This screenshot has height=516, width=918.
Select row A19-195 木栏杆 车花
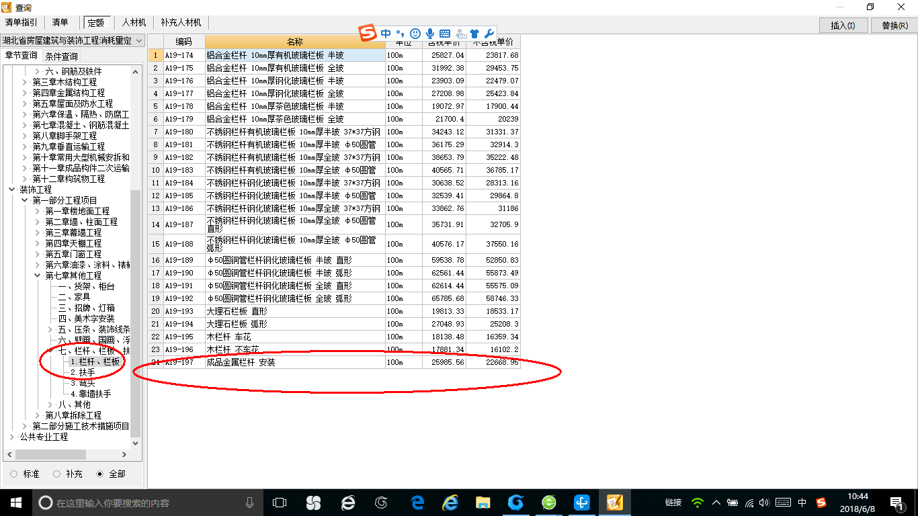click(334, 337)
